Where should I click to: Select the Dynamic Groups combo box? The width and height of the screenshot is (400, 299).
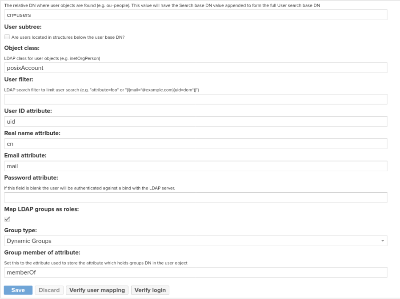tap(196, 240)
